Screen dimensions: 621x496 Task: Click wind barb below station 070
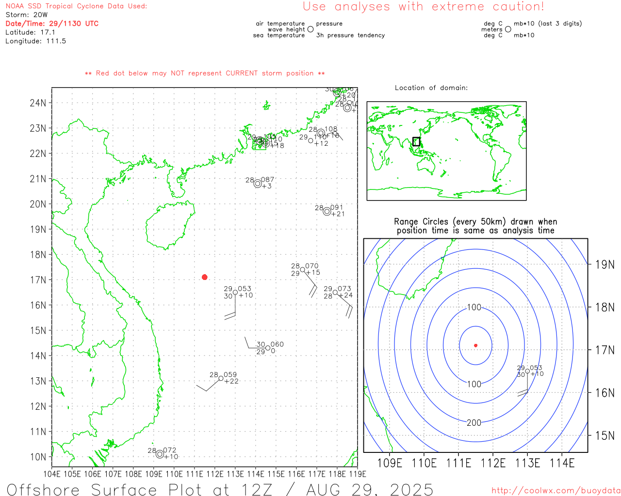310,284
